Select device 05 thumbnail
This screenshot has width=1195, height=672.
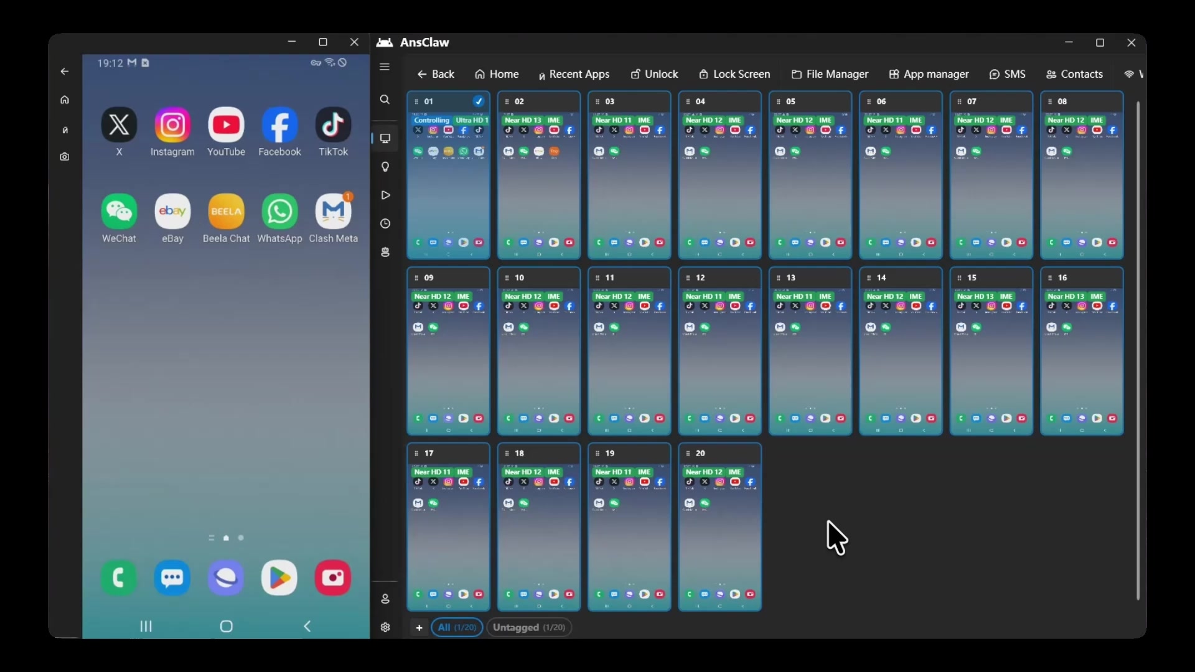click(810, 175)
